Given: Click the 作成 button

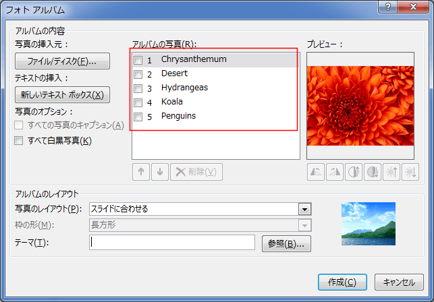Looking at the screenshot, I should click(x=342, y=282).
